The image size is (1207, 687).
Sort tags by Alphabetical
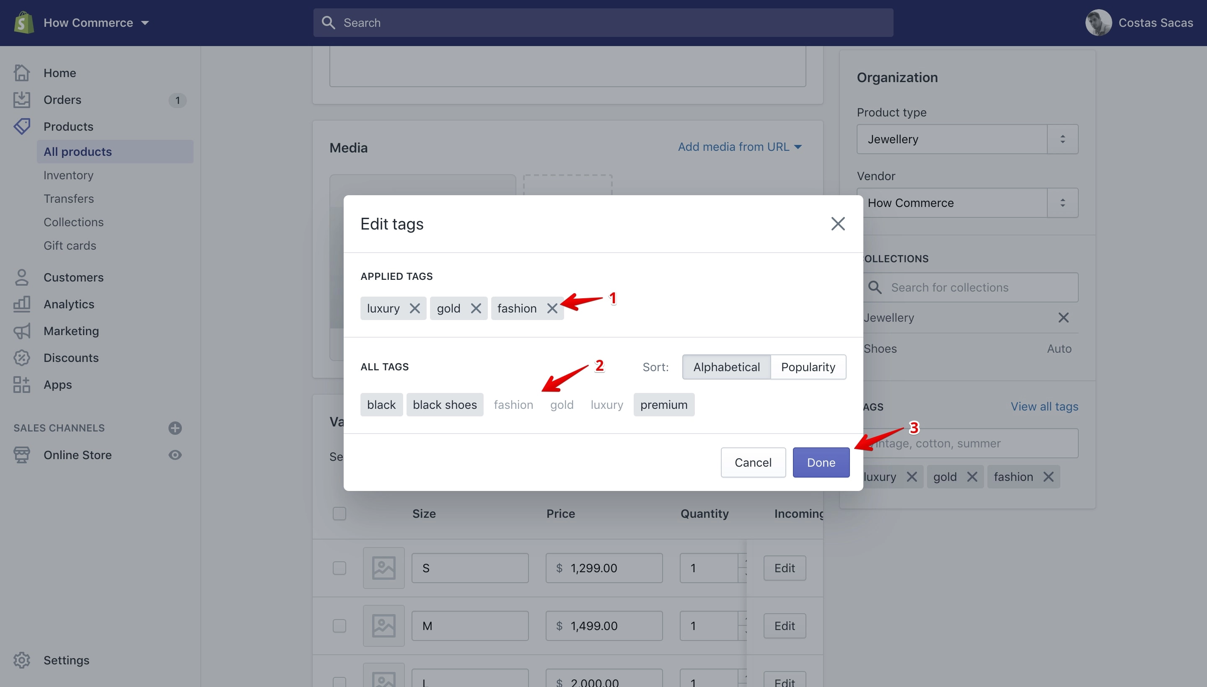726,367
